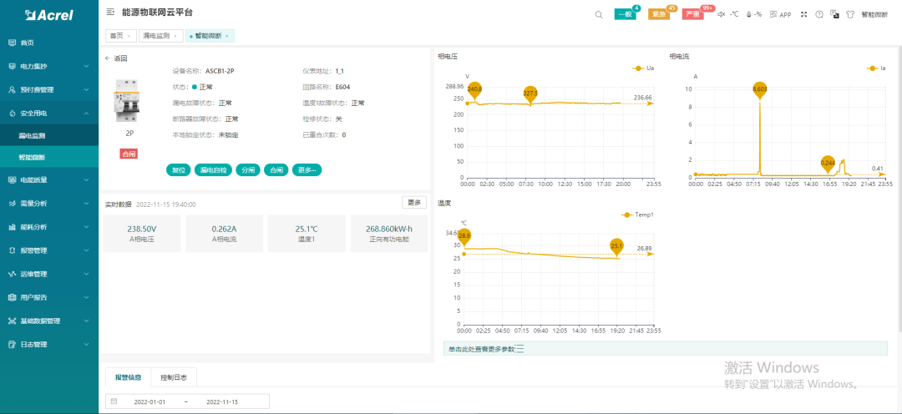Click the 漏电自检 button
Image resolution: width=902 pixels, height=414 pixels.
pos(213,170)
